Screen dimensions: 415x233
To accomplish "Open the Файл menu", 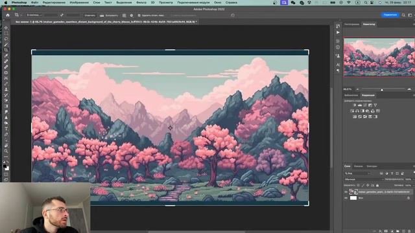I will [34, 3].
